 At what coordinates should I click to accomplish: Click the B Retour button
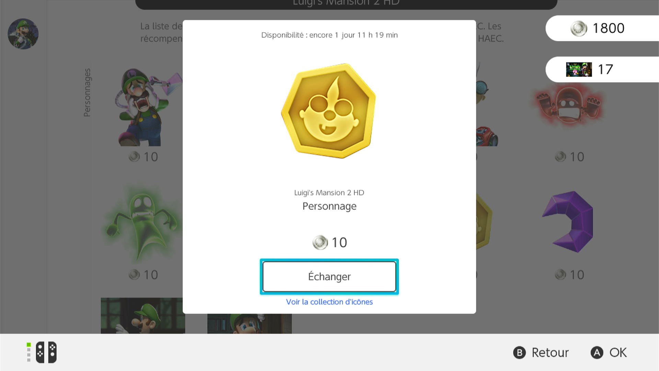tap(541, 352)
